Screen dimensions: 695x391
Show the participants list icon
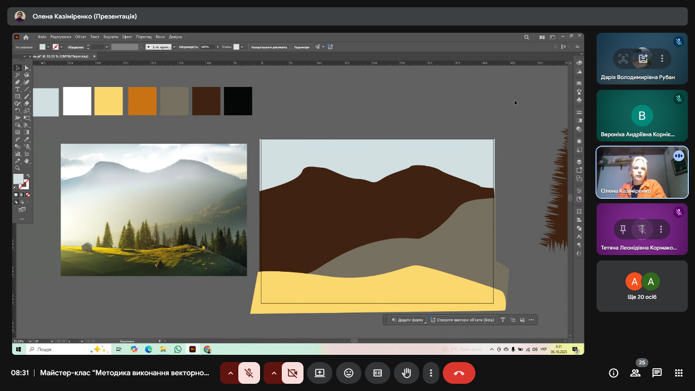coord(635,373)
